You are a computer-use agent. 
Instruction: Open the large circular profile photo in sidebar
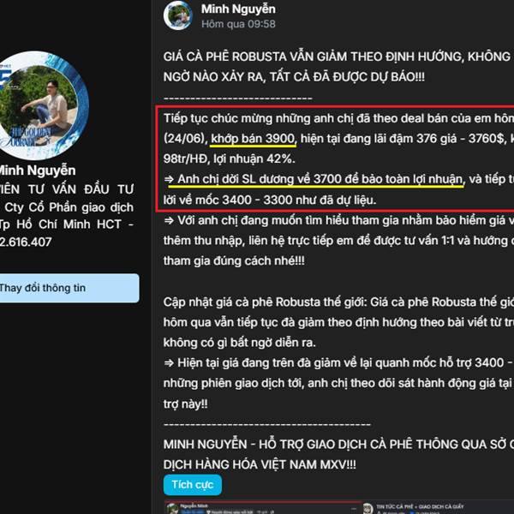tap(40, 105)
